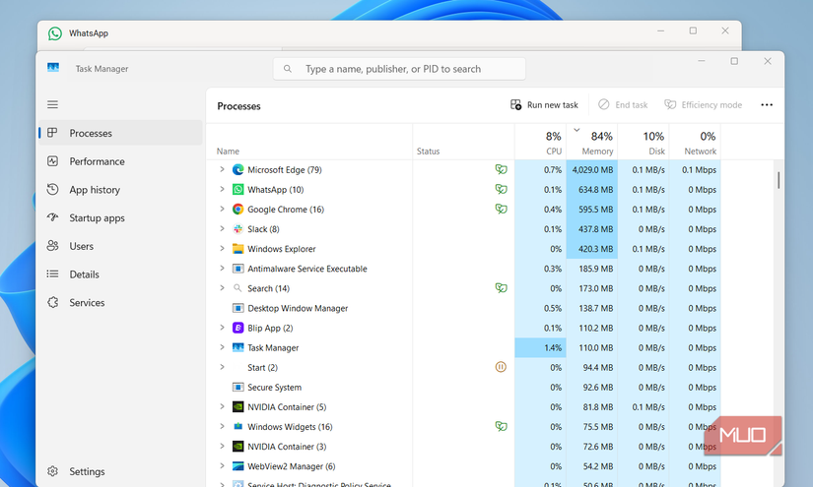Expand the Windows Explorer process group
Screen dimensions: 813x487
pyautogui.click(x=222, y=248)
